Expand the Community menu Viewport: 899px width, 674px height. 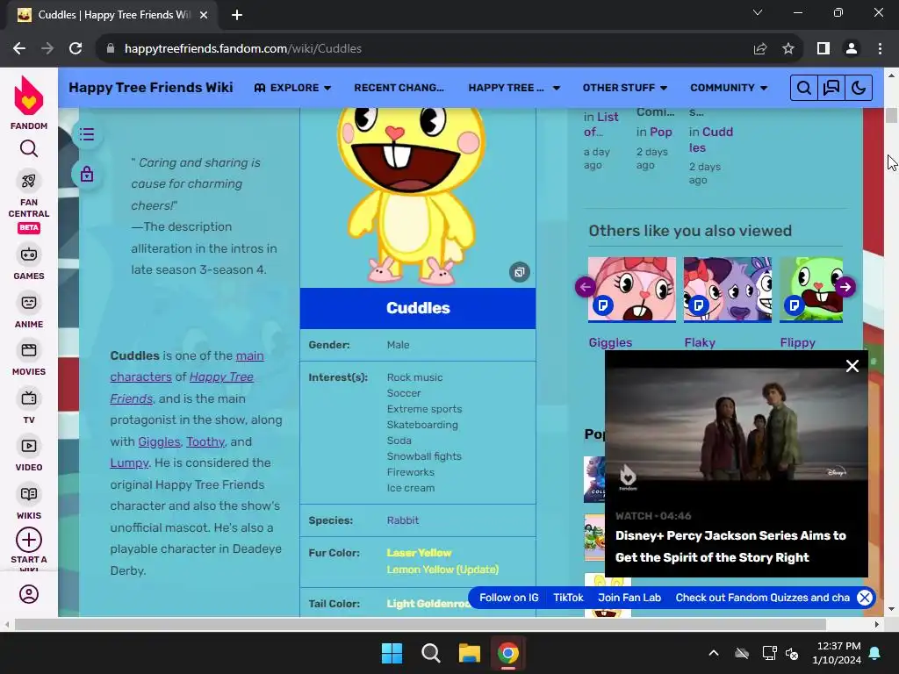(x=729, y=88)
